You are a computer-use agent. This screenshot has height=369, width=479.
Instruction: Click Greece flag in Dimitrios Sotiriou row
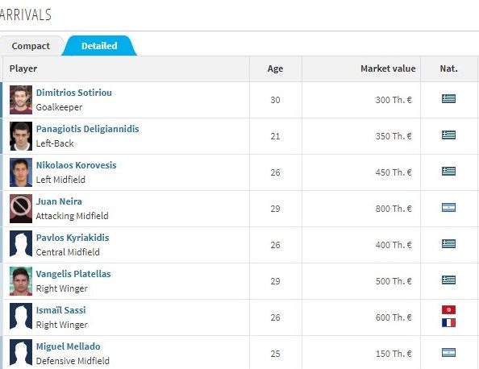(448, 98)
